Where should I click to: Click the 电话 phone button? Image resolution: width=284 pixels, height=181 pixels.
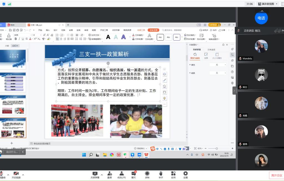click(x=261, y=18)
